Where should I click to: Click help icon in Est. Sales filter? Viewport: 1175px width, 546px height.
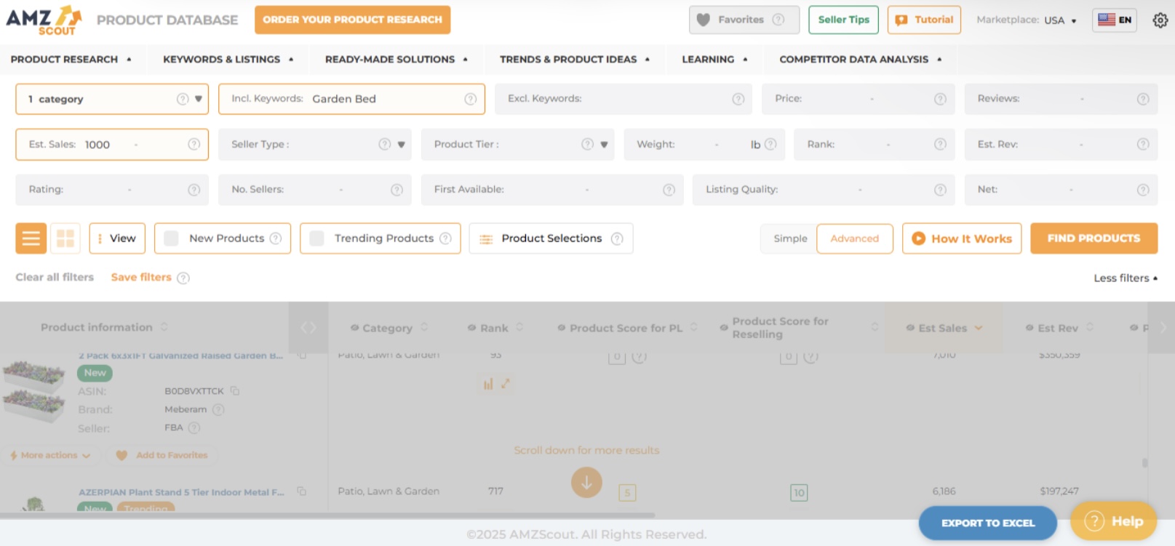pyautogui.click(x=194, y=144)
